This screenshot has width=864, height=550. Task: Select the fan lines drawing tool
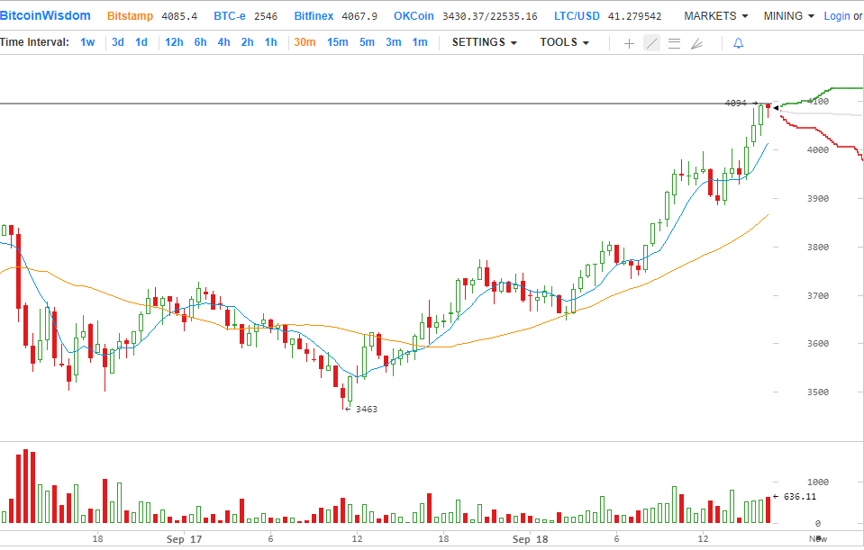pos(696,43)
